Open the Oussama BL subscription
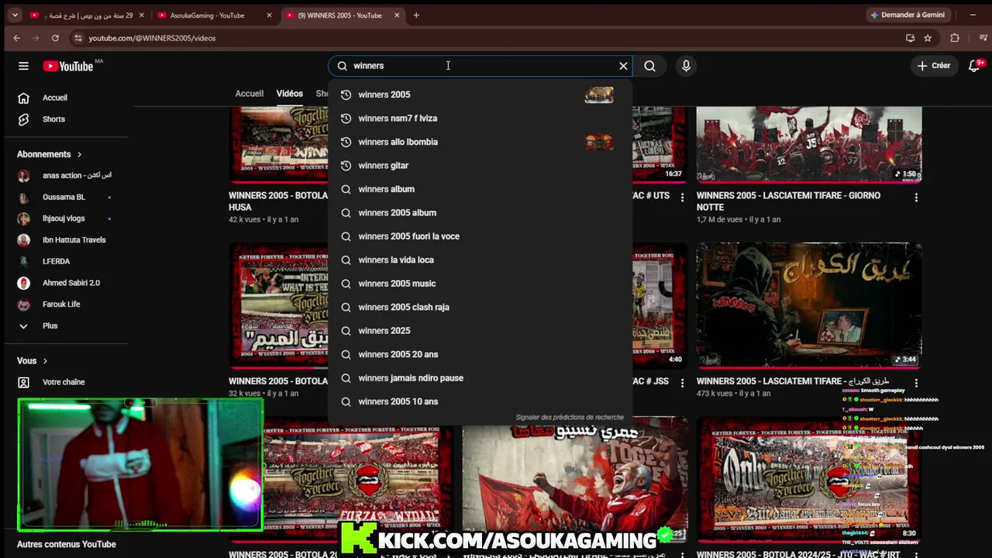992x558 pixels. [65, 197]
